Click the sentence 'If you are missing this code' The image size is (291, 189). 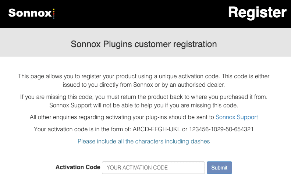coord(143,97)
